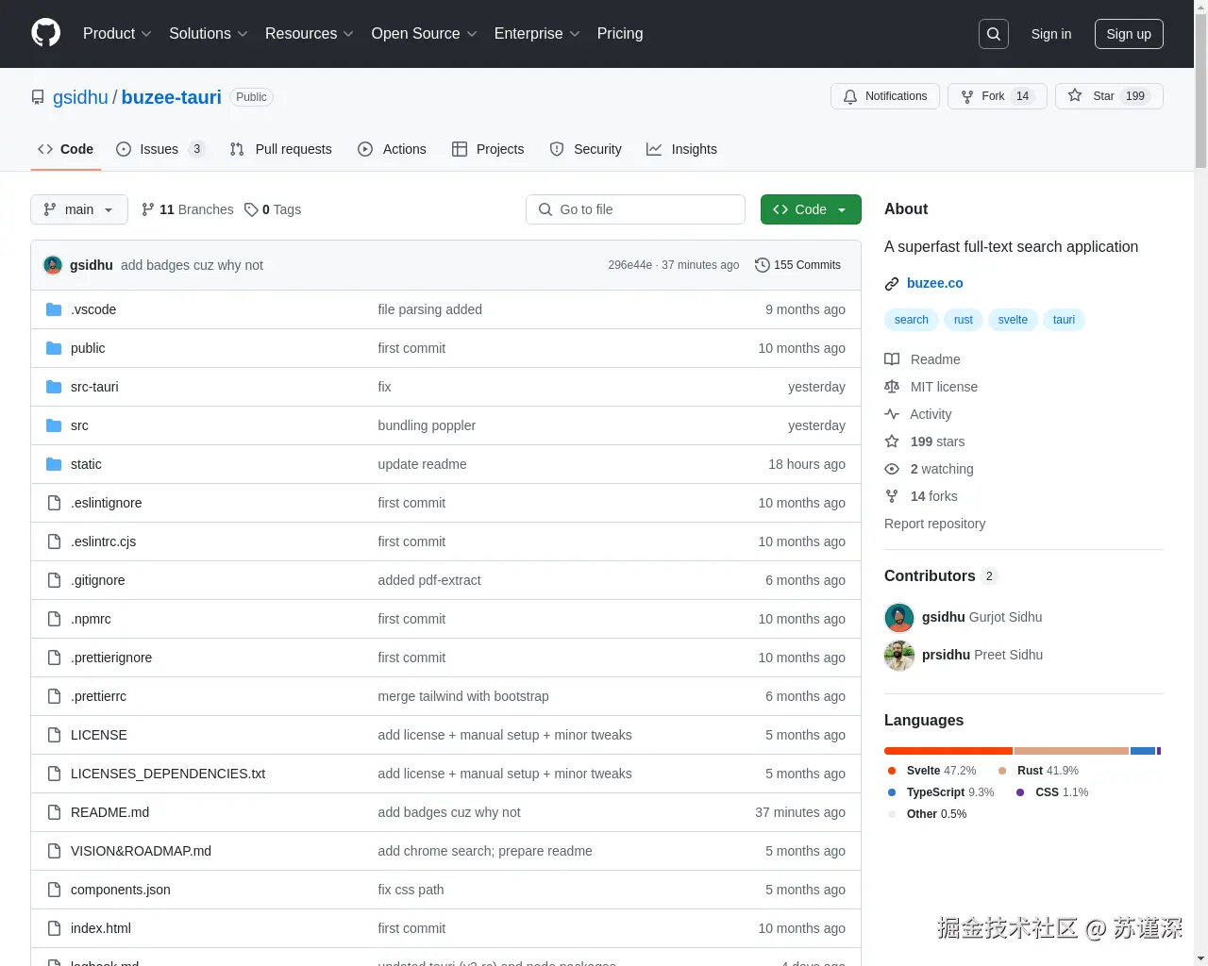This screenshot has height=966, width=1208.
Task: Click the buzee-tauri repository name
Action: pos(171,97)
